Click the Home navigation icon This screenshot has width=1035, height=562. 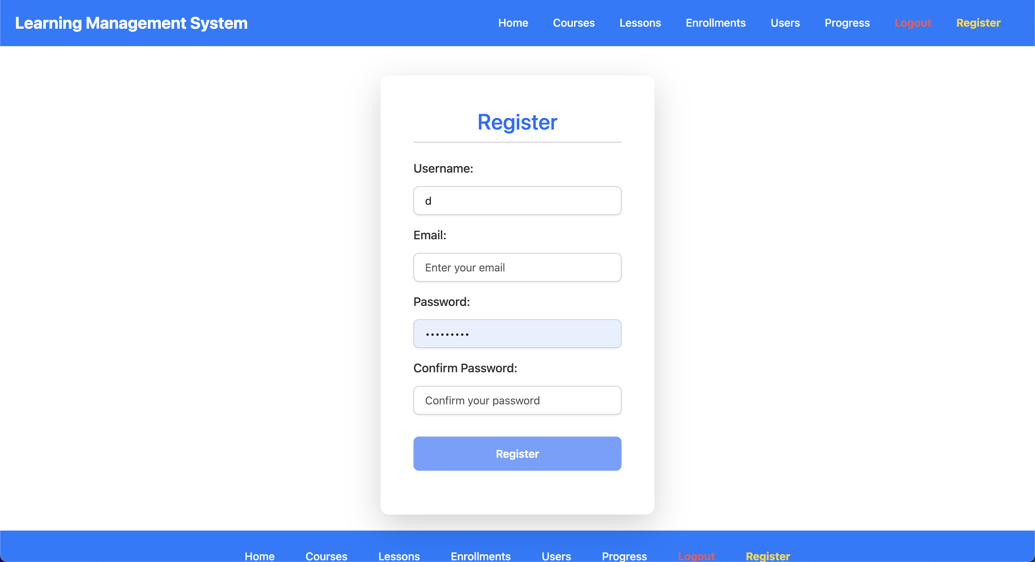tap(513, 23)
